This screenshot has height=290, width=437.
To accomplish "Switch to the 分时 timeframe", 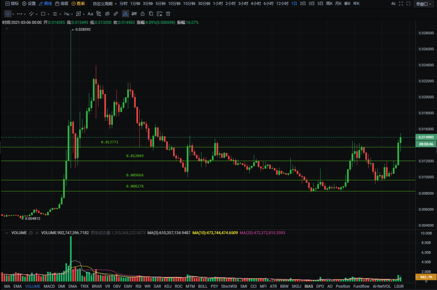I will click(123, 4).
